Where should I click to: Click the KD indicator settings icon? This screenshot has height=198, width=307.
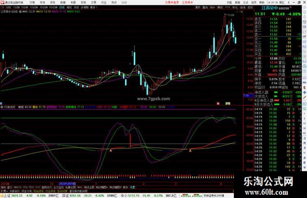click(x=2, y=107)
